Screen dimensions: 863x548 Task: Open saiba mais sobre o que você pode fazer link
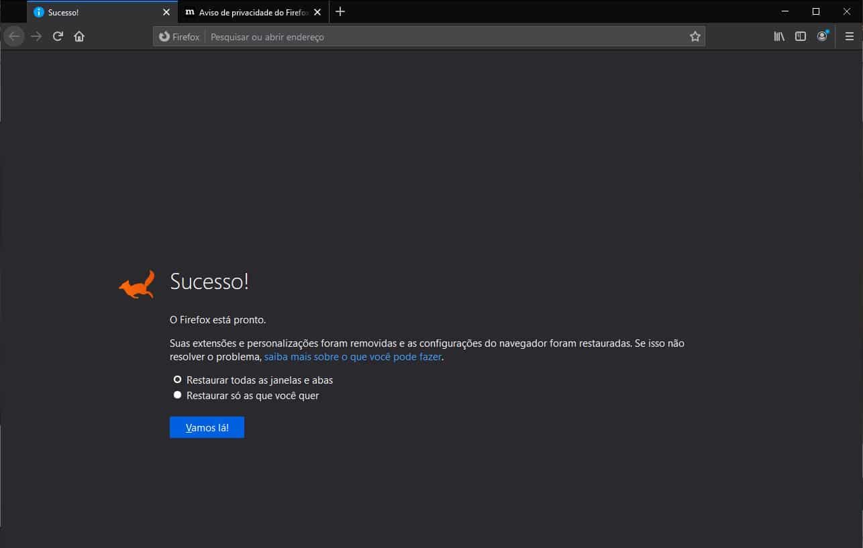tap(353, 357)
